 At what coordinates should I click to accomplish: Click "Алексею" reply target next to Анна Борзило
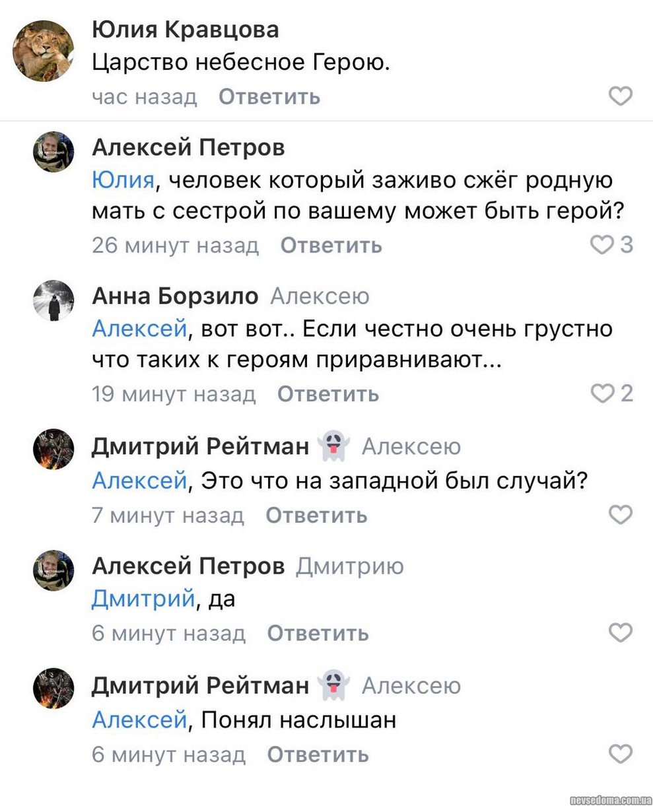320,297
